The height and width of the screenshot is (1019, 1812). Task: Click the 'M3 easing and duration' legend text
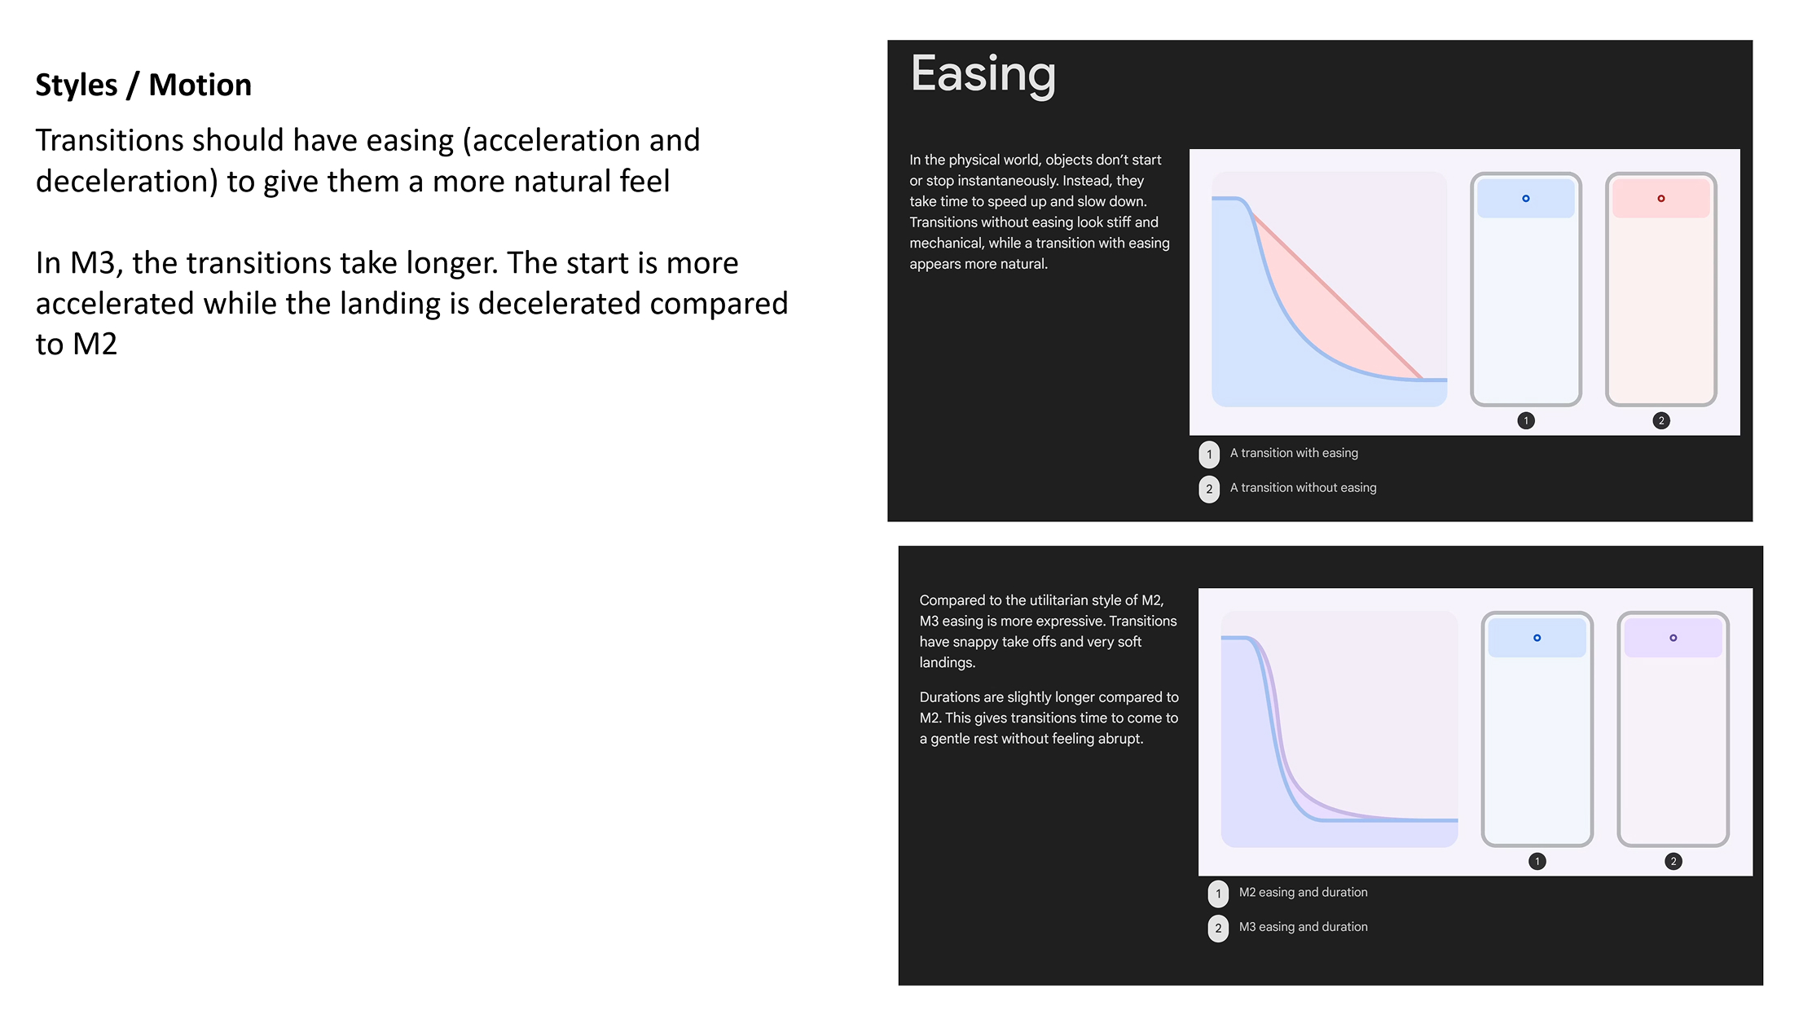(x=1303, y=927)
